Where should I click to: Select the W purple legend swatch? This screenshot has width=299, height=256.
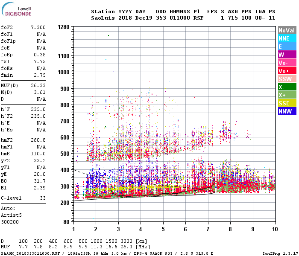[x=287, y=55]
